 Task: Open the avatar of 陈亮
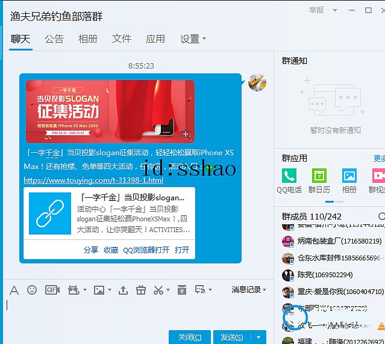coord(288,275)
